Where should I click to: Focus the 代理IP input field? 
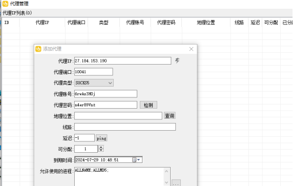click(122, 61)
